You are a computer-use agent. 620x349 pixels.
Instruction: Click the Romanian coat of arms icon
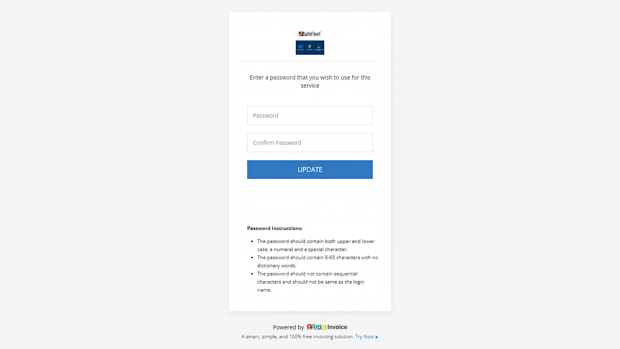(x=310, y=47)
